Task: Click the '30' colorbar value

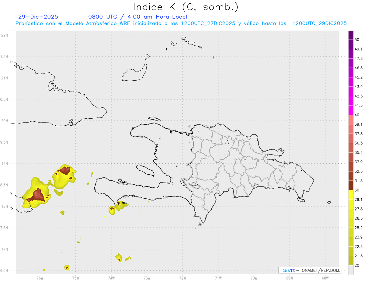Action: [x=357, y=190]
